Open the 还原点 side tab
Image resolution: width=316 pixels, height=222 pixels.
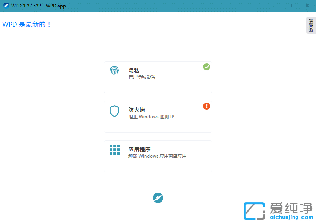point(311,25)
